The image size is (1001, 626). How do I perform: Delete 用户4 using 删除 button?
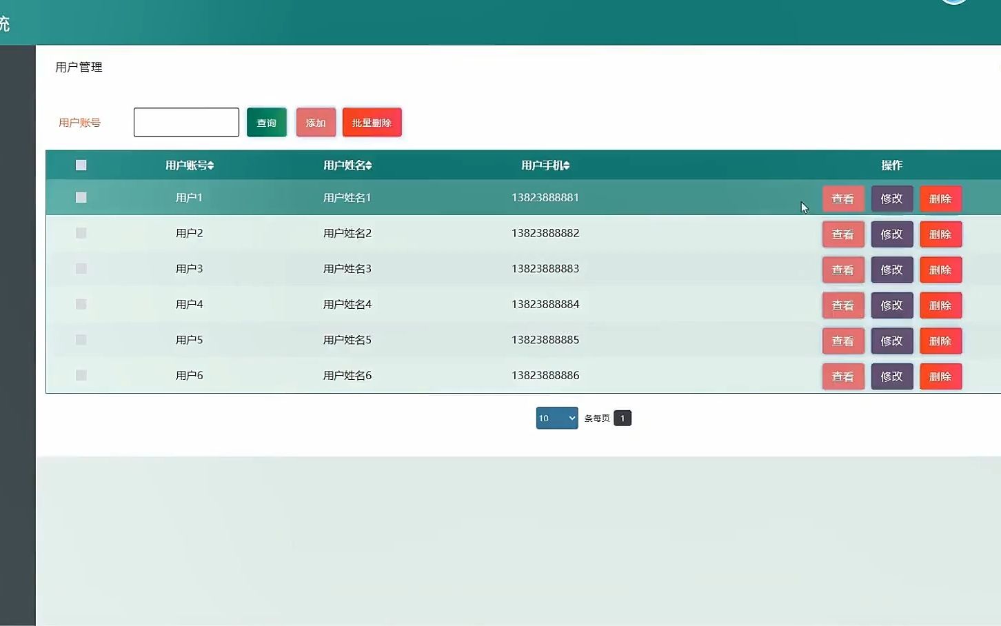941,305
